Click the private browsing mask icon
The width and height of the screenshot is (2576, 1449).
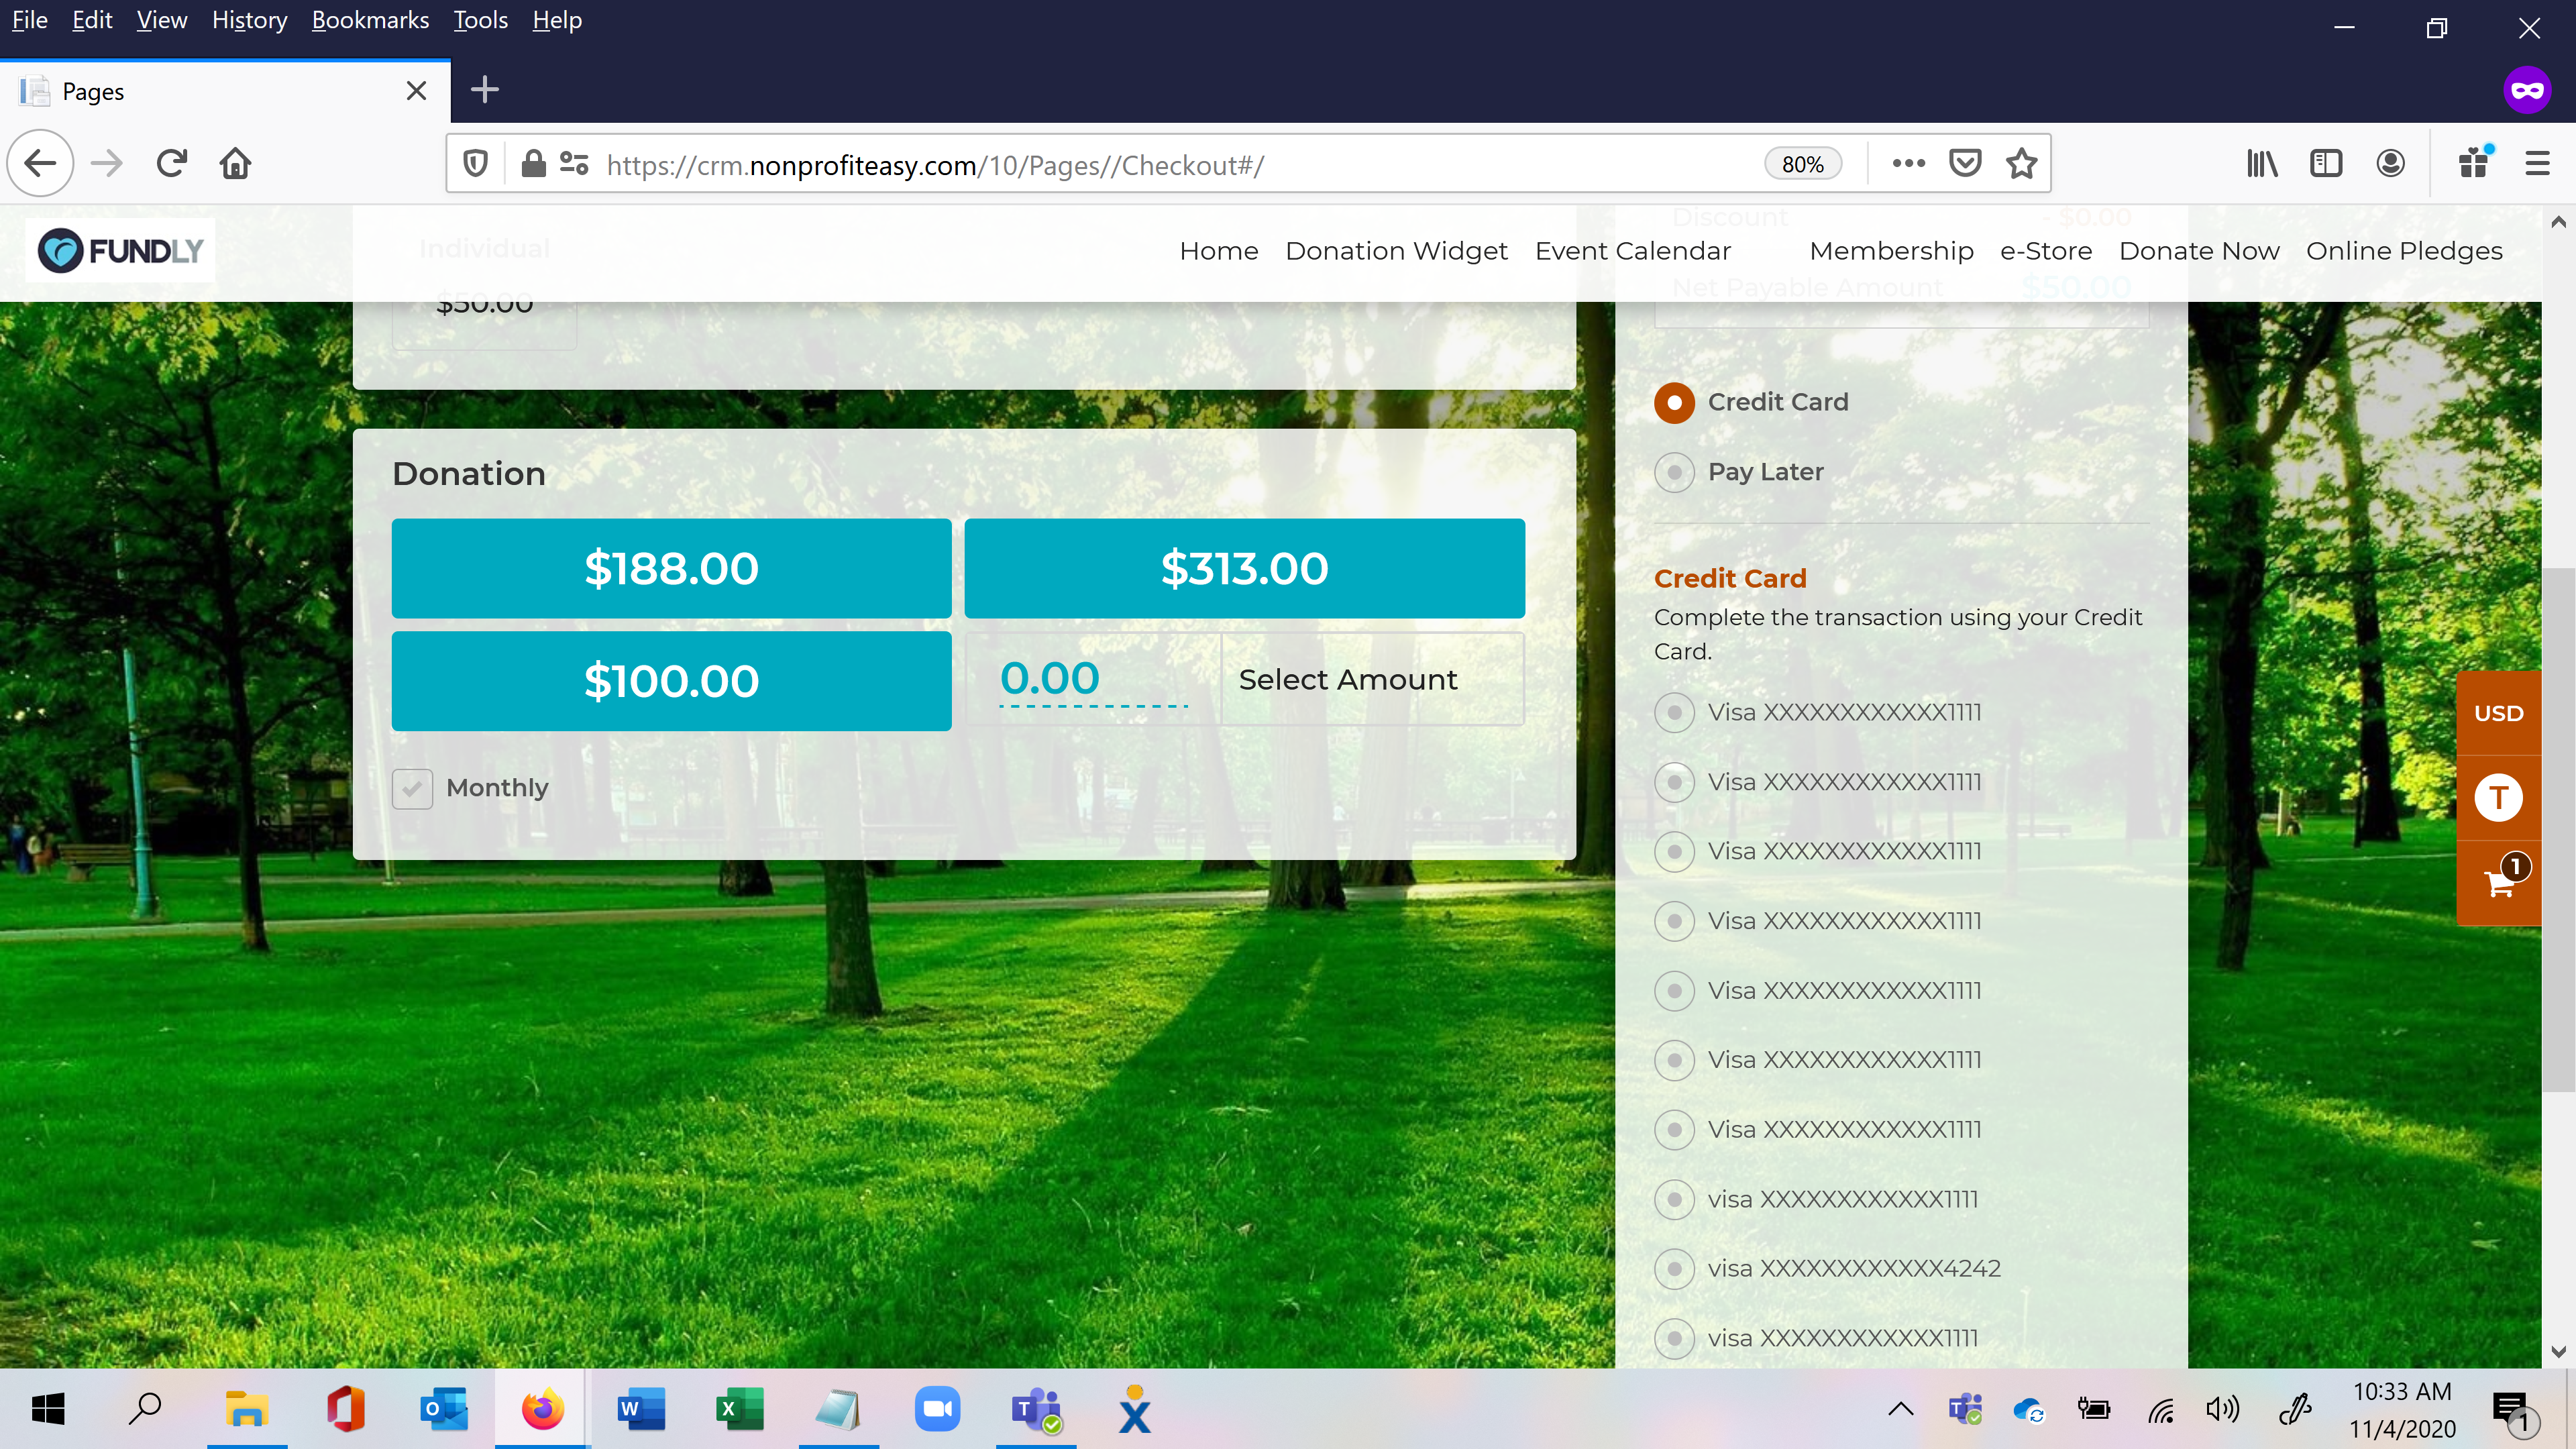tap(2527, 91)
